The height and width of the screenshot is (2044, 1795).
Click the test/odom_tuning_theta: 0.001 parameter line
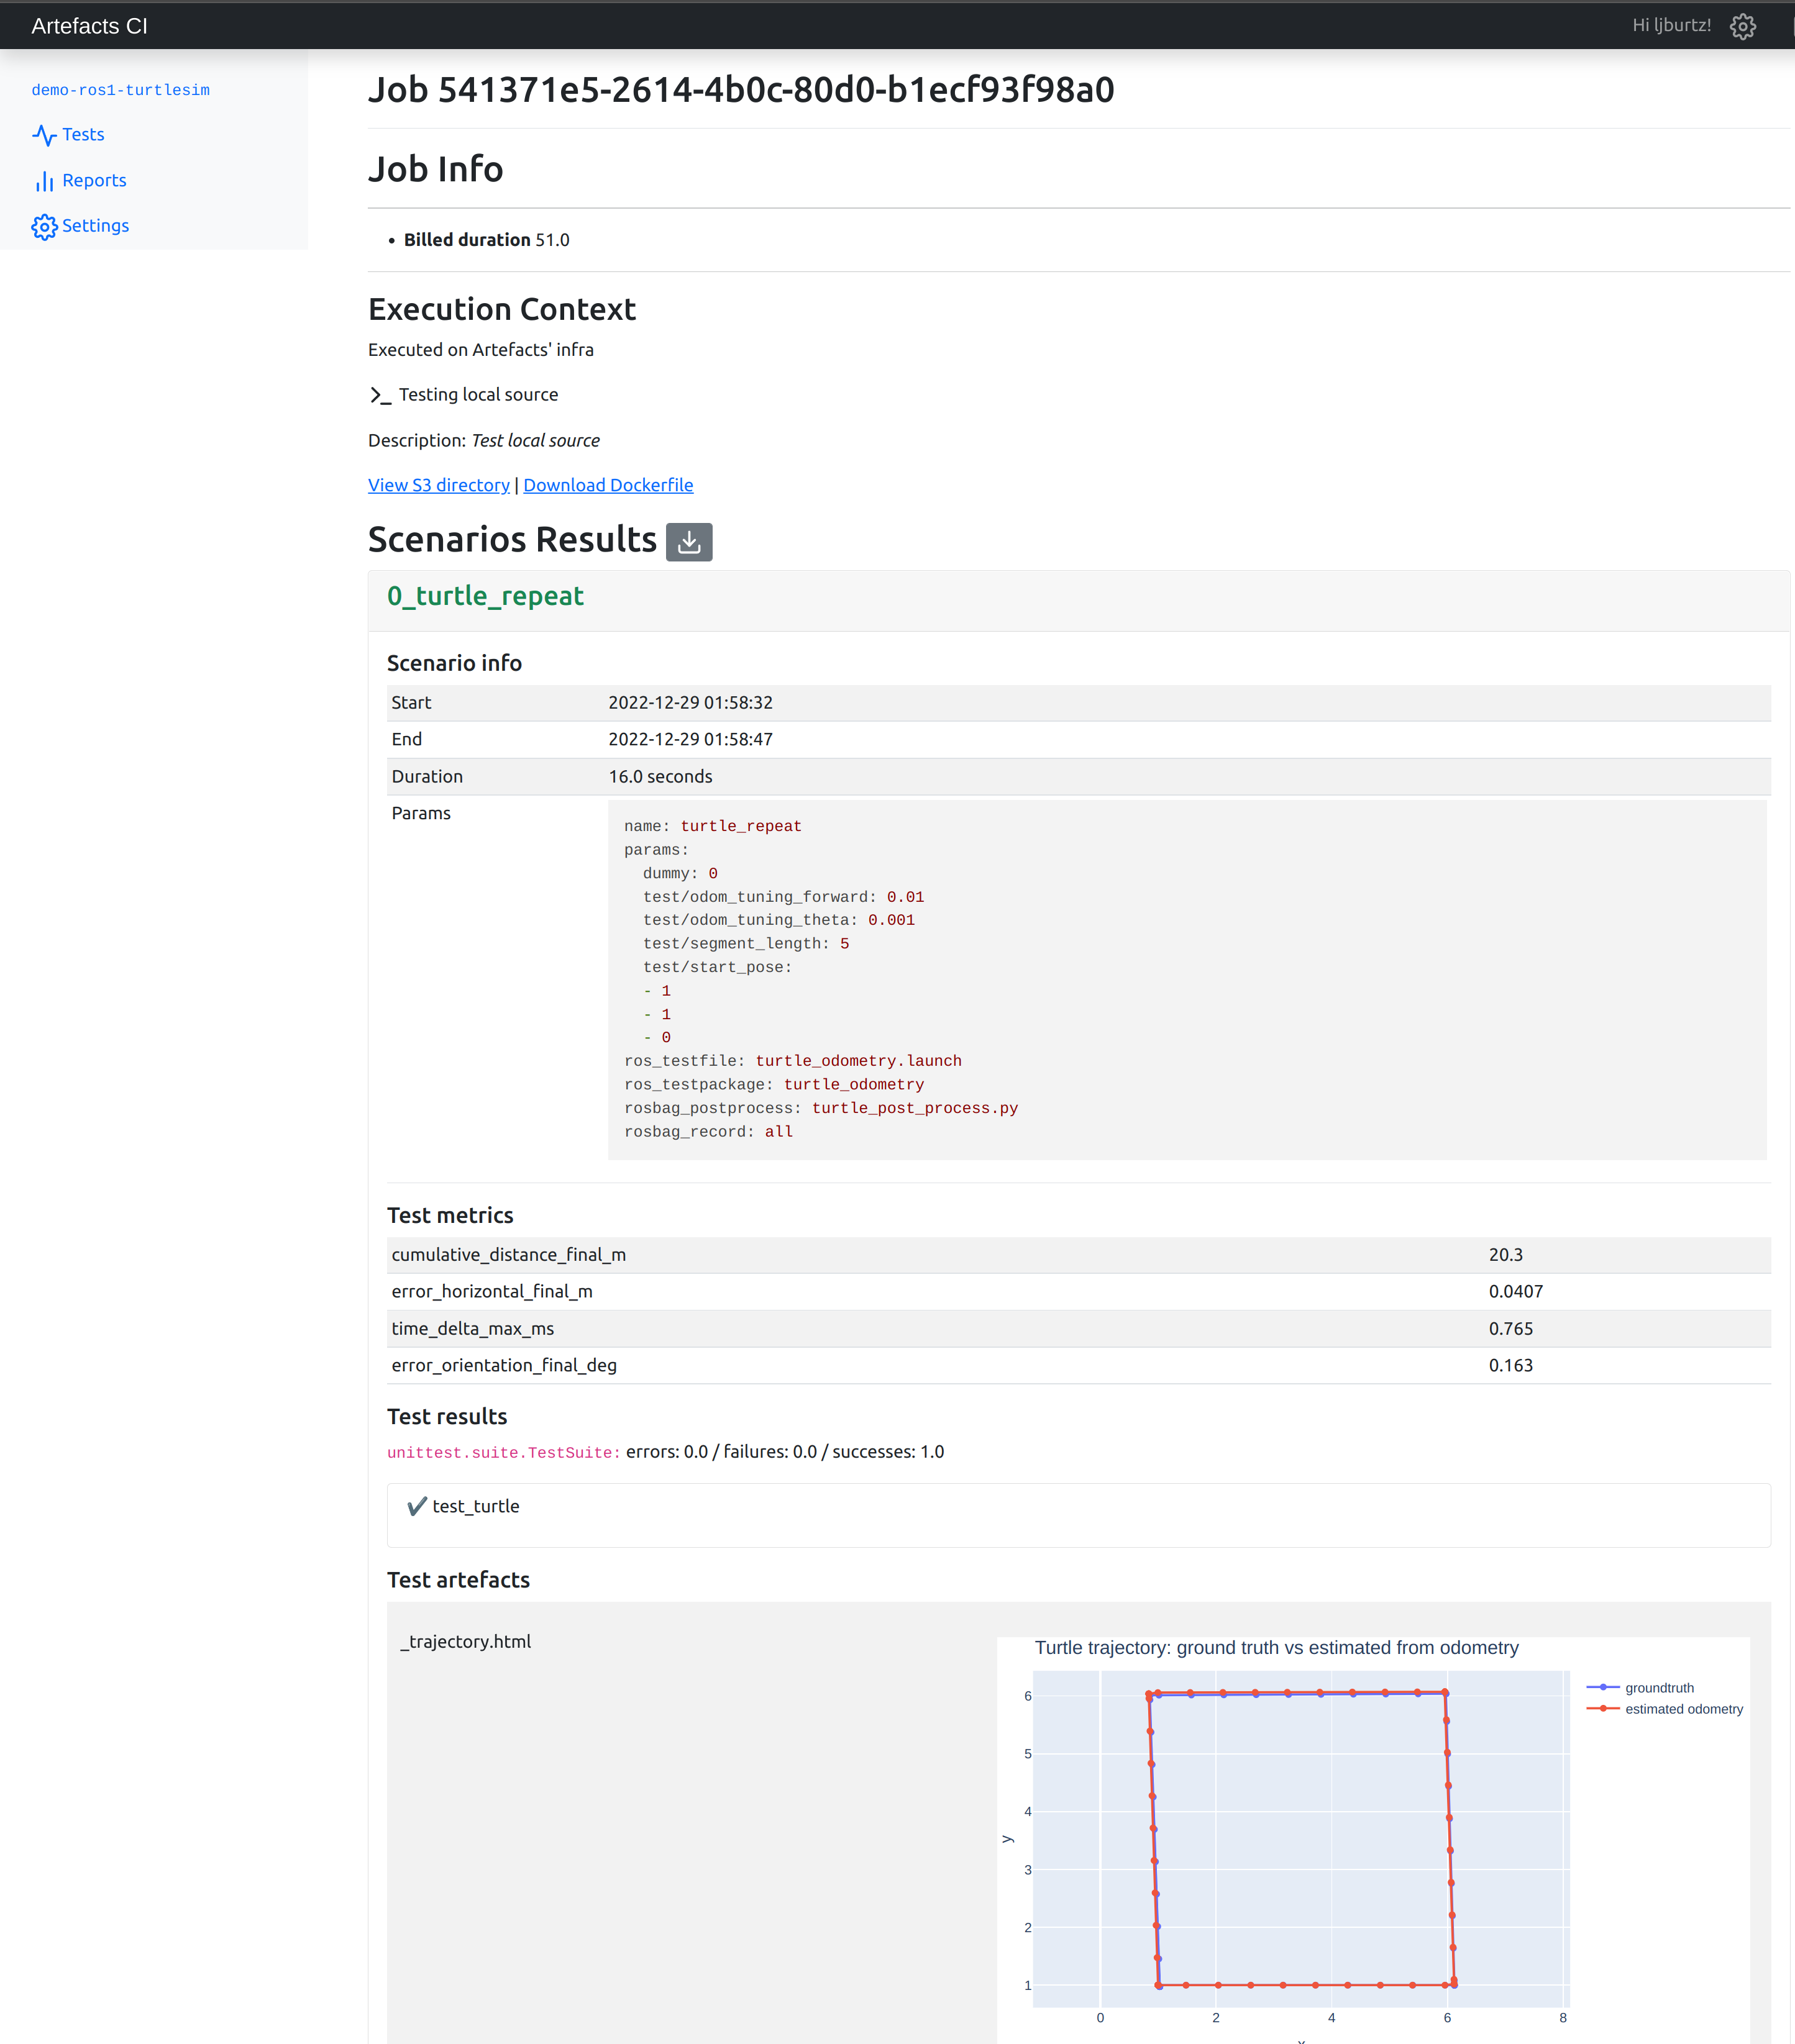(x=779, y=921)
